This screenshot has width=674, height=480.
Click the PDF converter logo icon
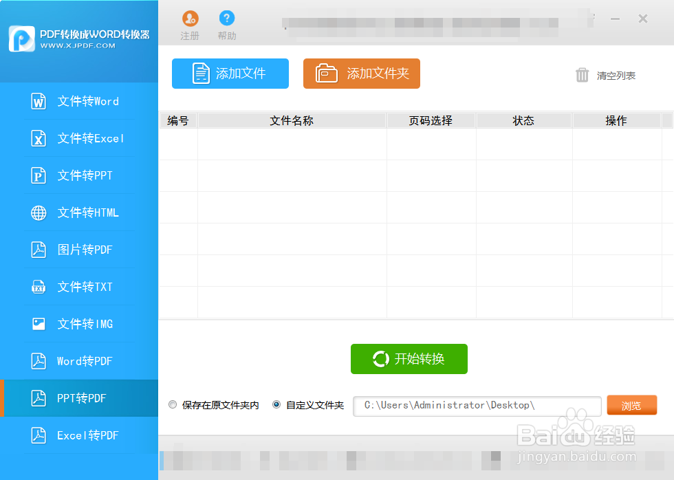22,39
